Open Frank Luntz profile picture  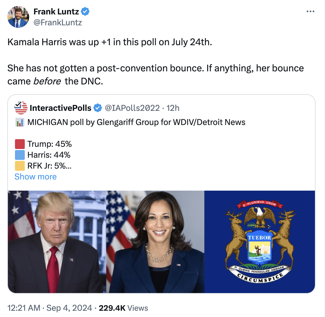pyautogui.click(x=18, y=17)
